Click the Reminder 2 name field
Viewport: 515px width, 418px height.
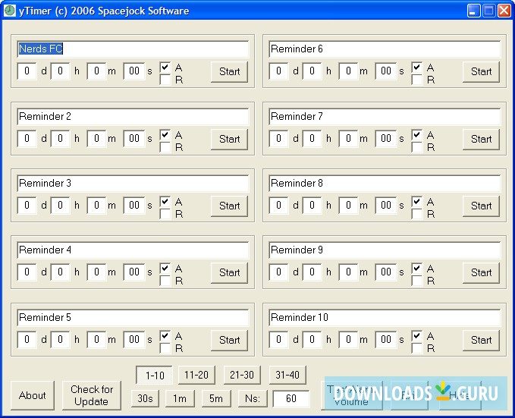133,116
